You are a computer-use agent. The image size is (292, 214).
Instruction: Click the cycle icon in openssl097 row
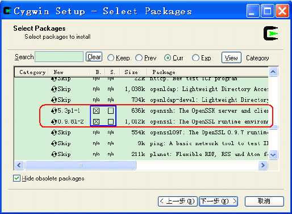[x=54, y=133]
